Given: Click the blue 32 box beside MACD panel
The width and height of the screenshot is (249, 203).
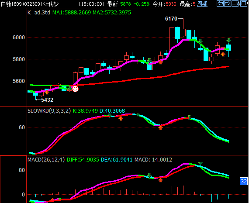Looking at the screenshot, I should point(244,181).
